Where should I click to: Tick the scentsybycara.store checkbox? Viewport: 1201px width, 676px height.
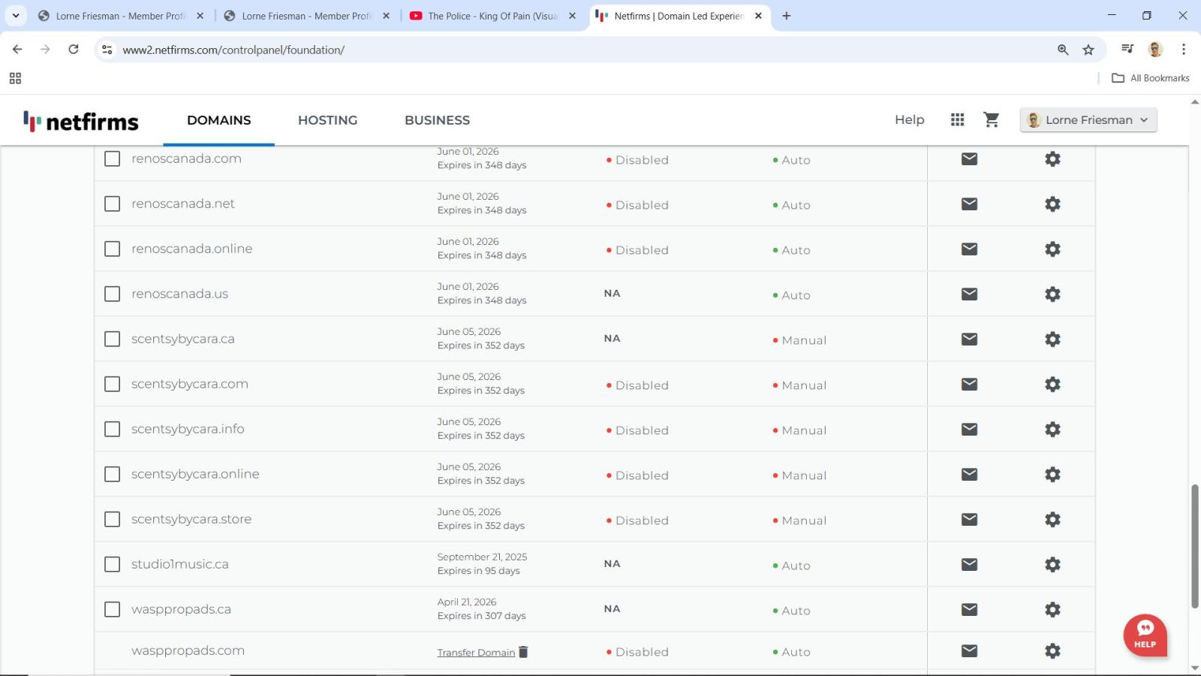pyautogui.click(x=112, y=520)
